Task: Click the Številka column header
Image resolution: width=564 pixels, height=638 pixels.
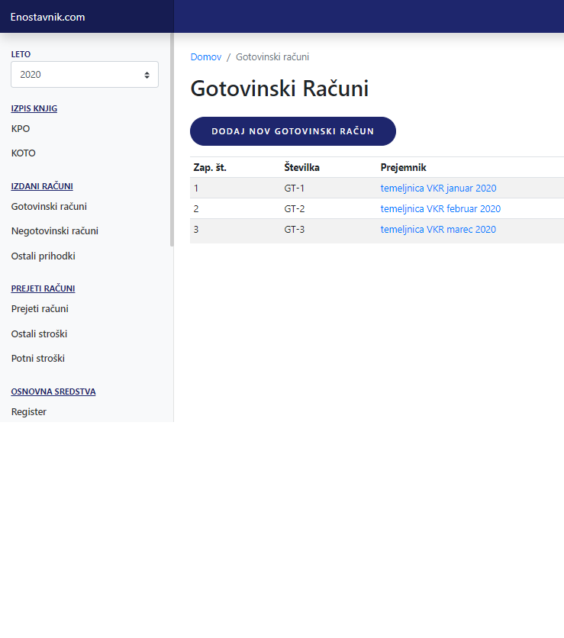Action: click(x=302, y=167)
